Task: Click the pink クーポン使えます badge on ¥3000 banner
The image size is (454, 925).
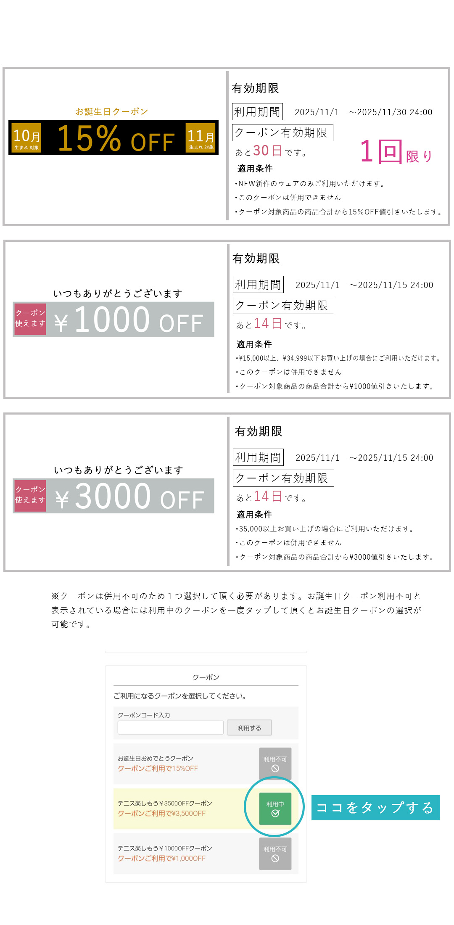Action: [30, 495]
